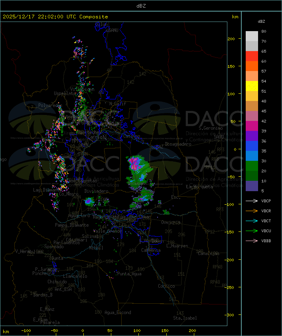Click the Llancanelo place label
Viewport: 282px width, 336px height.
[75, 276]
